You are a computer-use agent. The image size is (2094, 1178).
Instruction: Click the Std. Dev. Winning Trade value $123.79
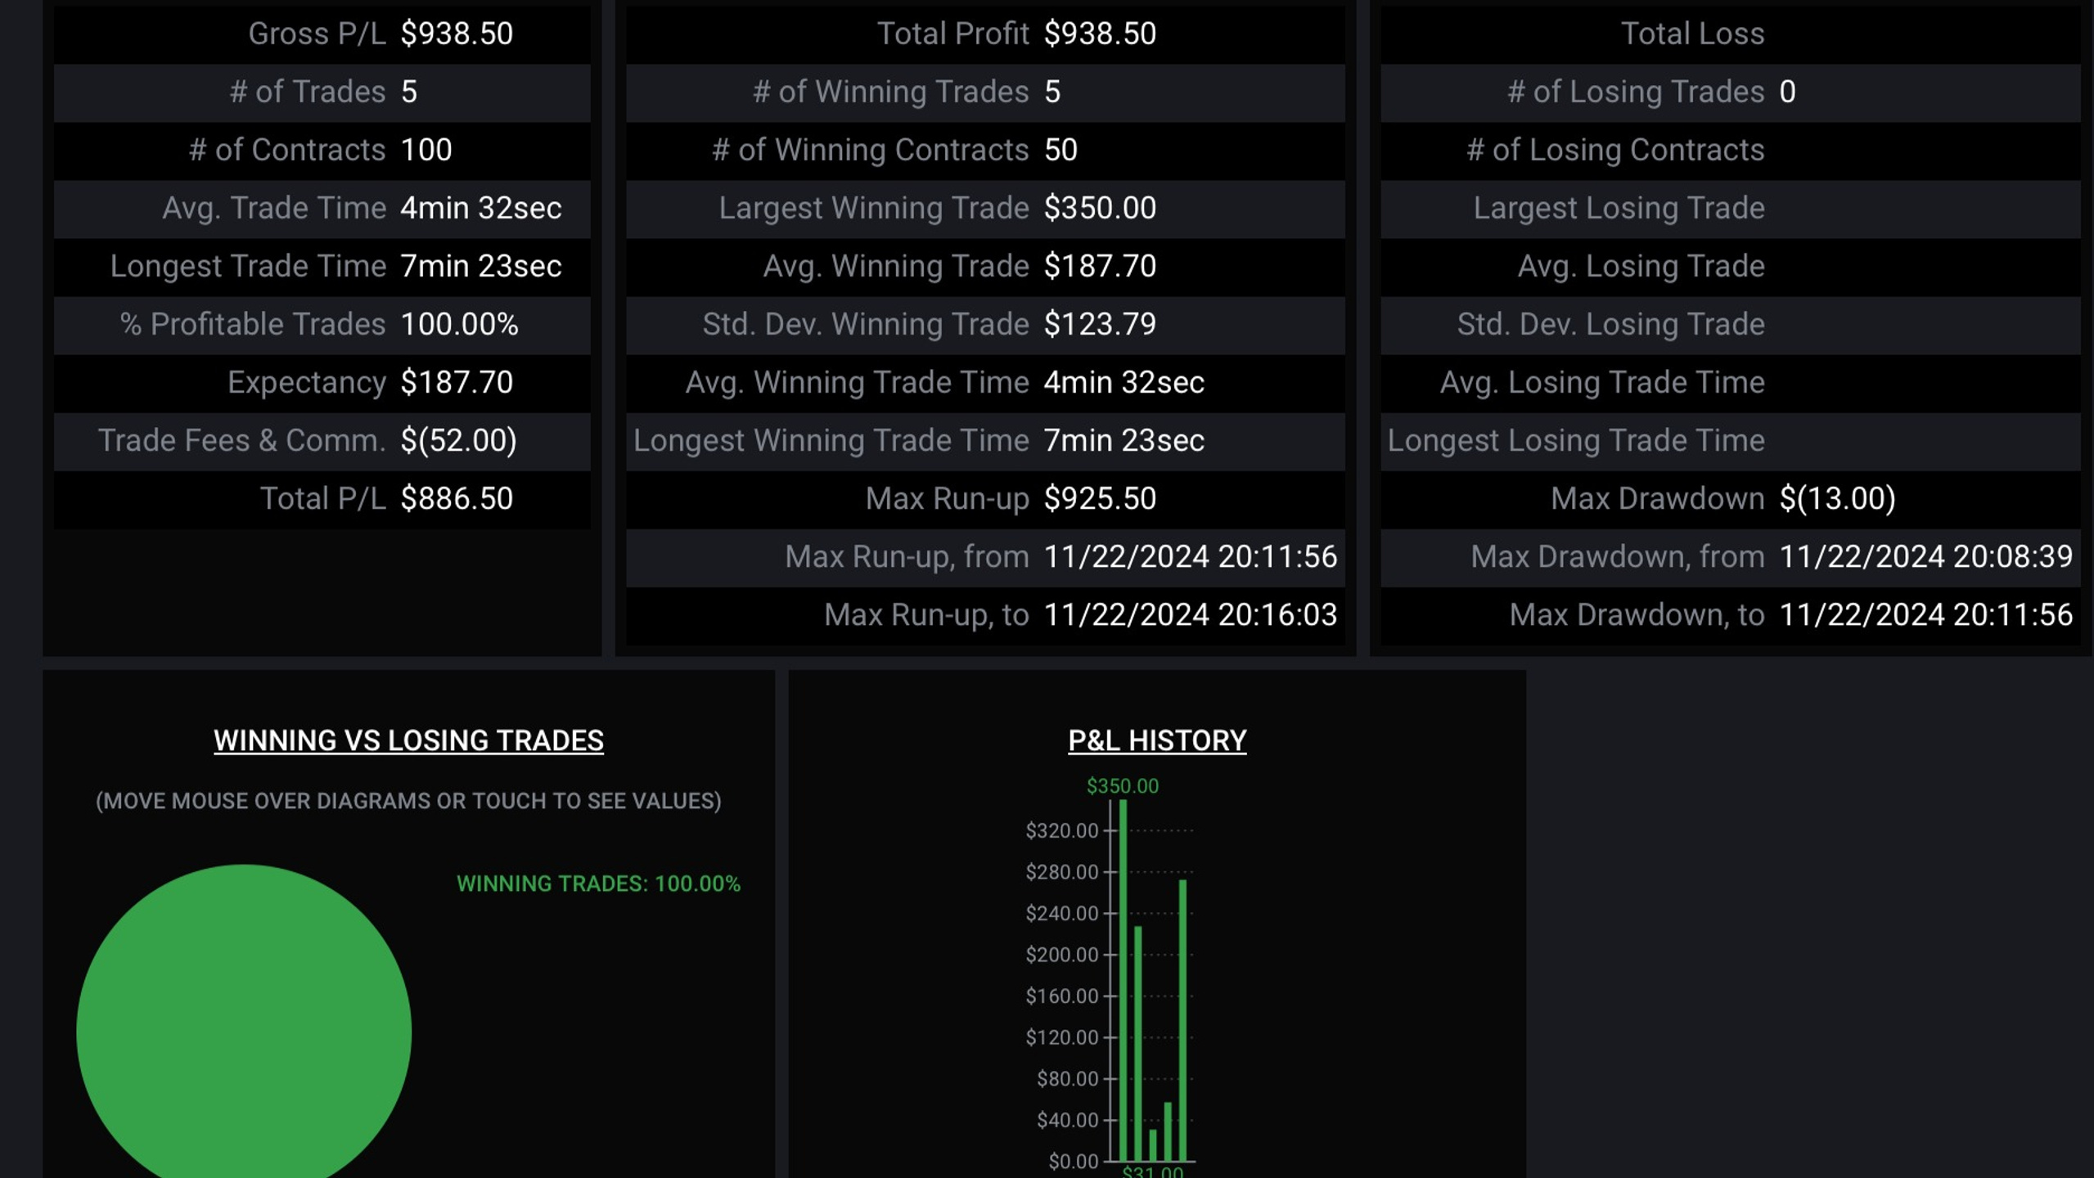(1100, 324)
